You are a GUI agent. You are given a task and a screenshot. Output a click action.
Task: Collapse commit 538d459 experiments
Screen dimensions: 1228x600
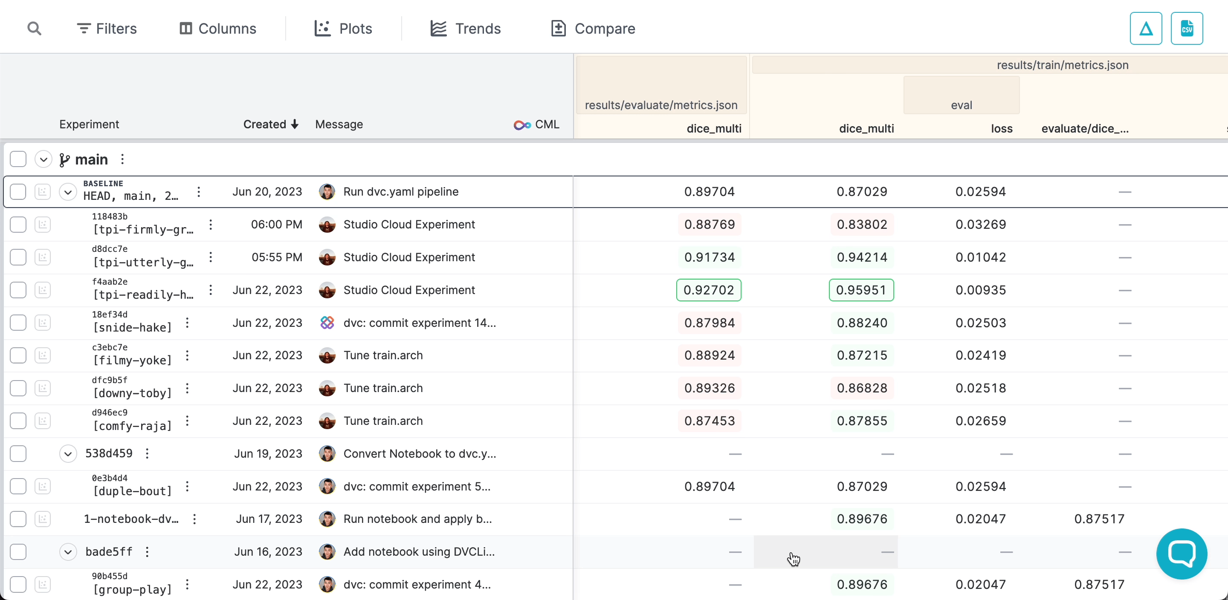tap(68, 454)
